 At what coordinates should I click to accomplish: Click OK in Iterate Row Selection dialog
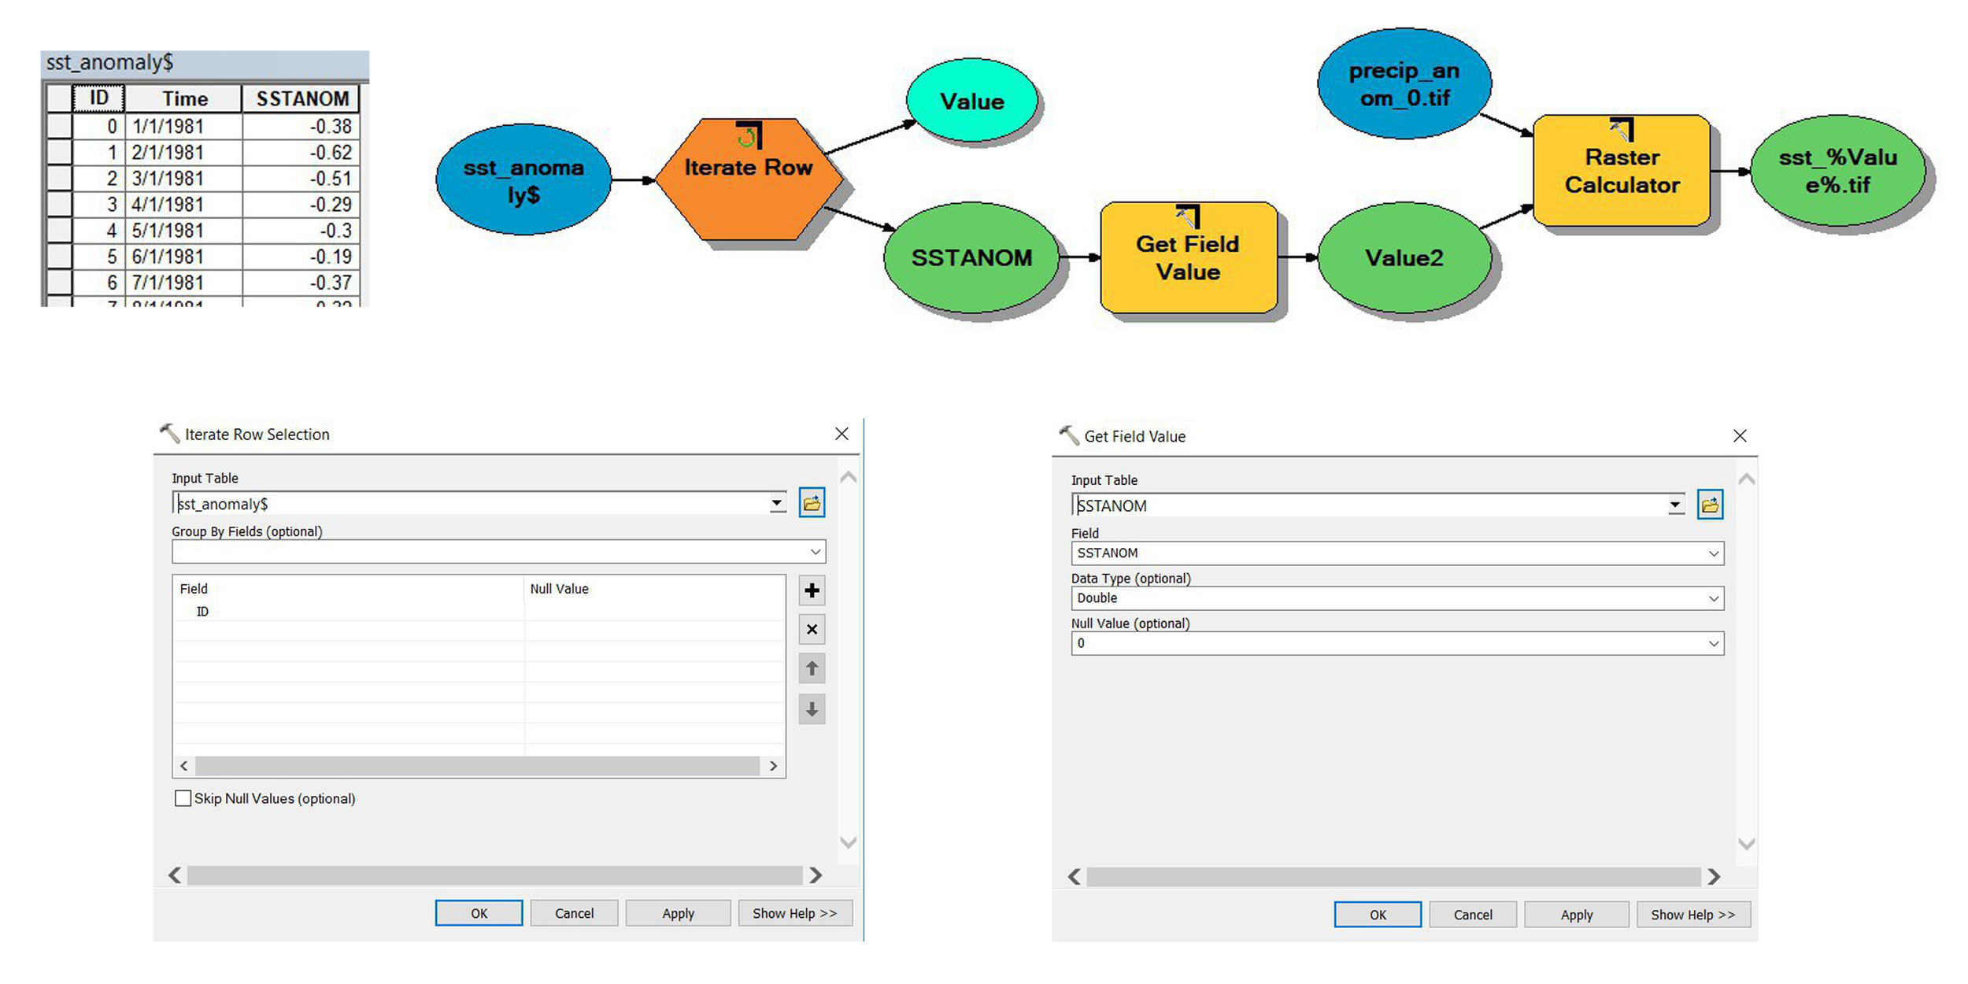pos(479,913)
